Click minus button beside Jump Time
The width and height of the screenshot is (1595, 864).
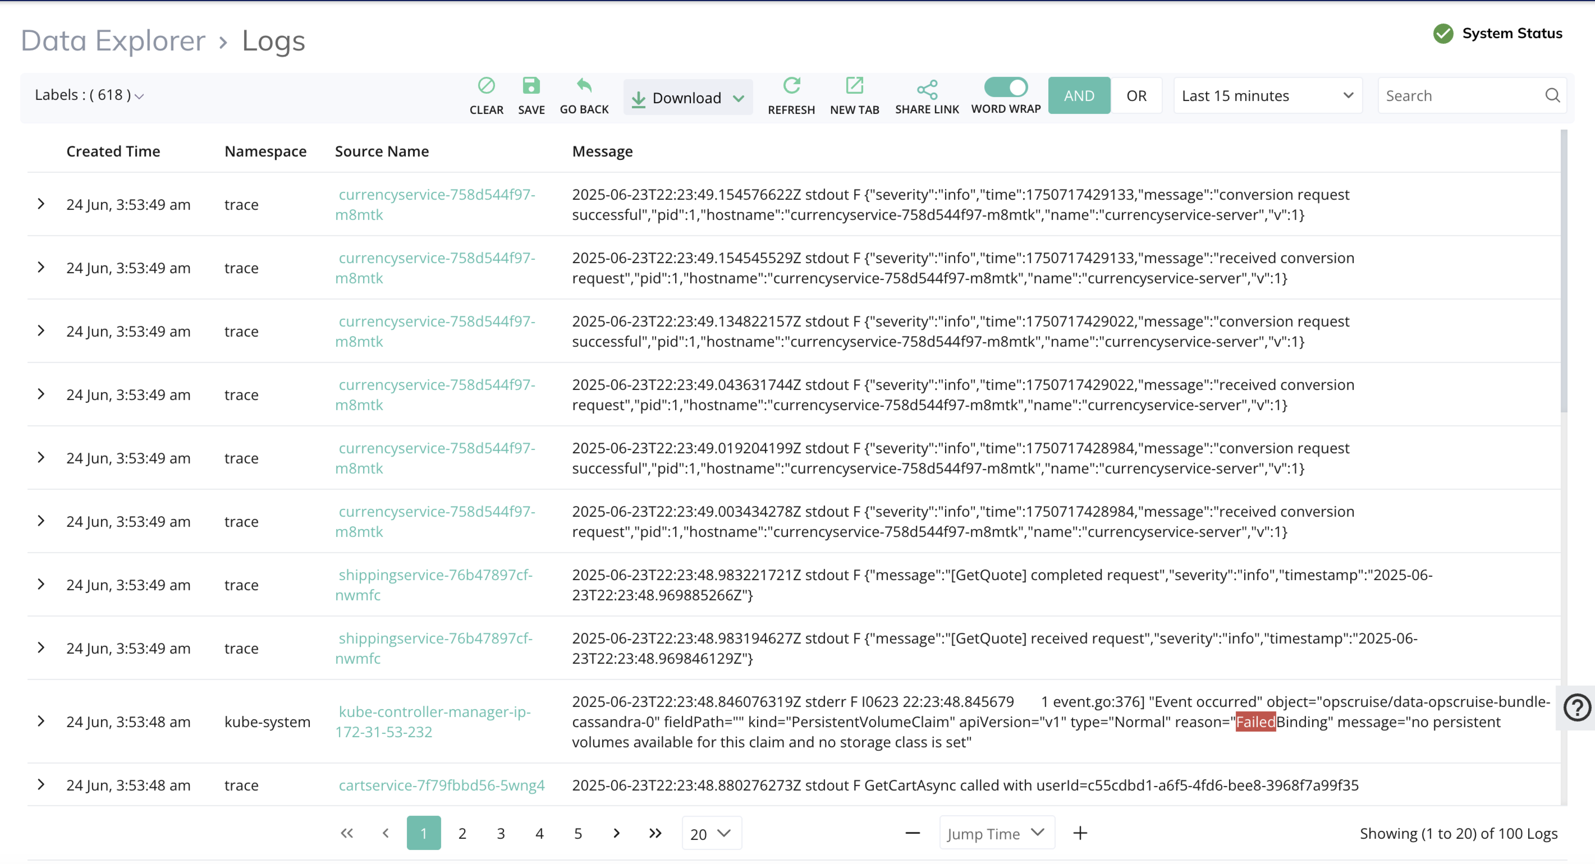(x=912, y=833)
